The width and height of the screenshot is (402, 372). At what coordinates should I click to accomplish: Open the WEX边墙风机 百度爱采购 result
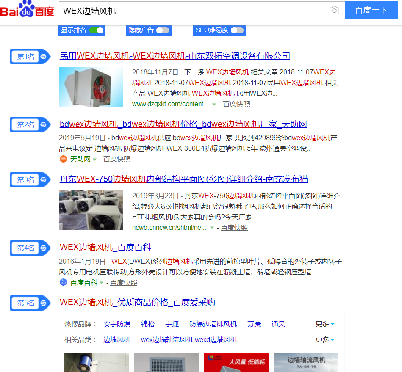(x=137, y=302)
